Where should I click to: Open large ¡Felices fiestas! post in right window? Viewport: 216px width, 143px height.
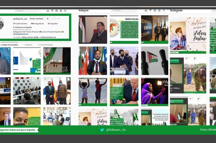[x=188, y=36]
